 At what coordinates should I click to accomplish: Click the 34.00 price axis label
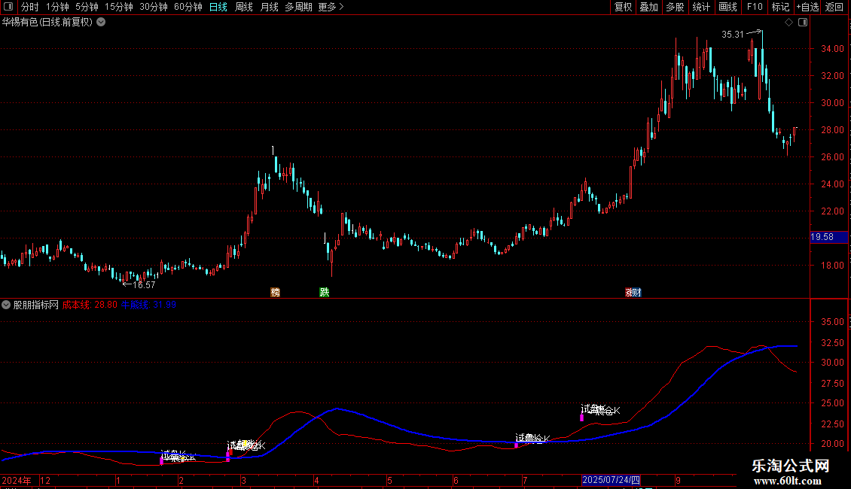[x=832, y=49]
